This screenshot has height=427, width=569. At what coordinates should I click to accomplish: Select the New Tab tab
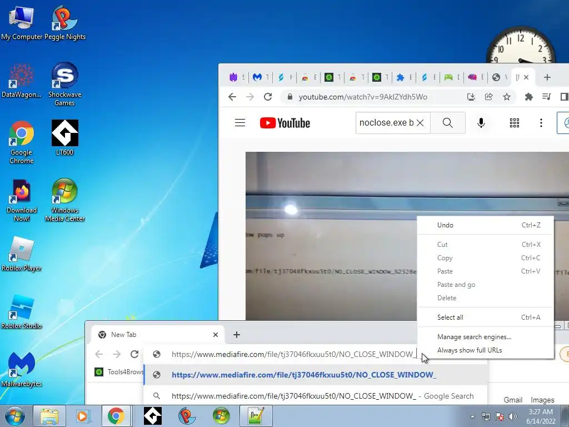click(158, 335)
